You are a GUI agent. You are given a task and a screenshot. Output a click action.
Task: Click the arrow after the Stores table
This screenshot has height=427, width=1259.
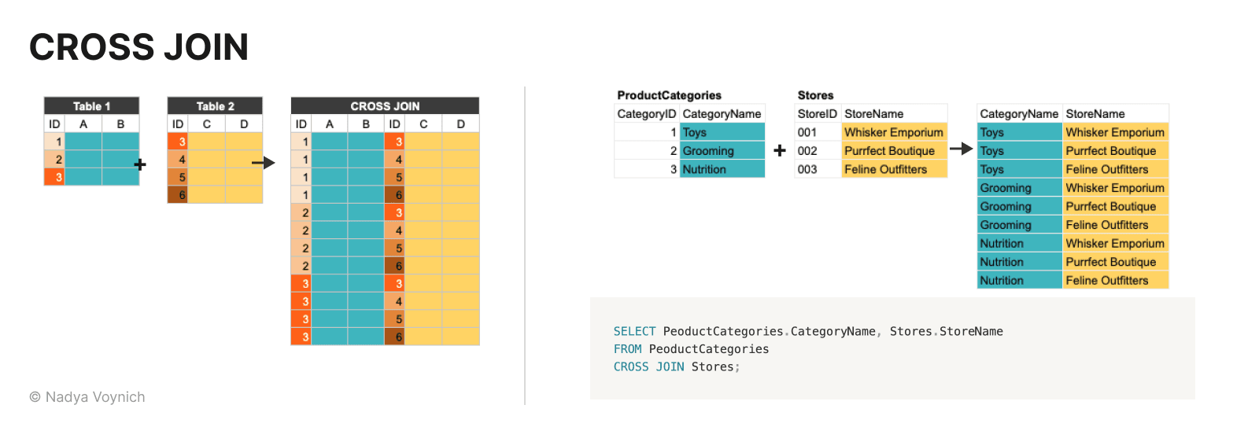pyautogui.click(x=961, y=149)
